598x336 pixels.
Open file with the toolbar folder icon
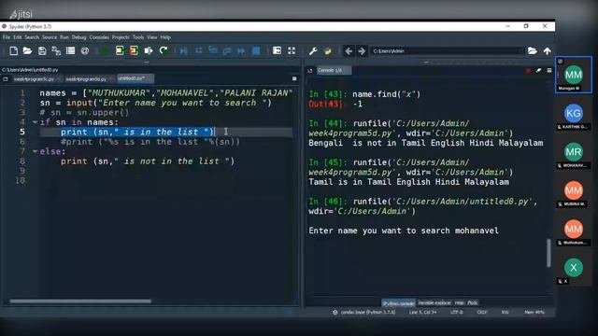point(27,50)
